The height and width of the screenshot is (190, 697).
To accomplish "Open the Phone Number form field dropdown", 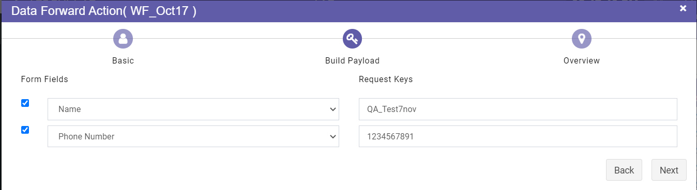I will pyautogui.click(x=193, y=136).
